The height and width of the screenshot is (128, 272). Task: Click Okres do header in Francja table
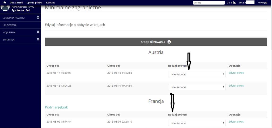tap(113, 115)
